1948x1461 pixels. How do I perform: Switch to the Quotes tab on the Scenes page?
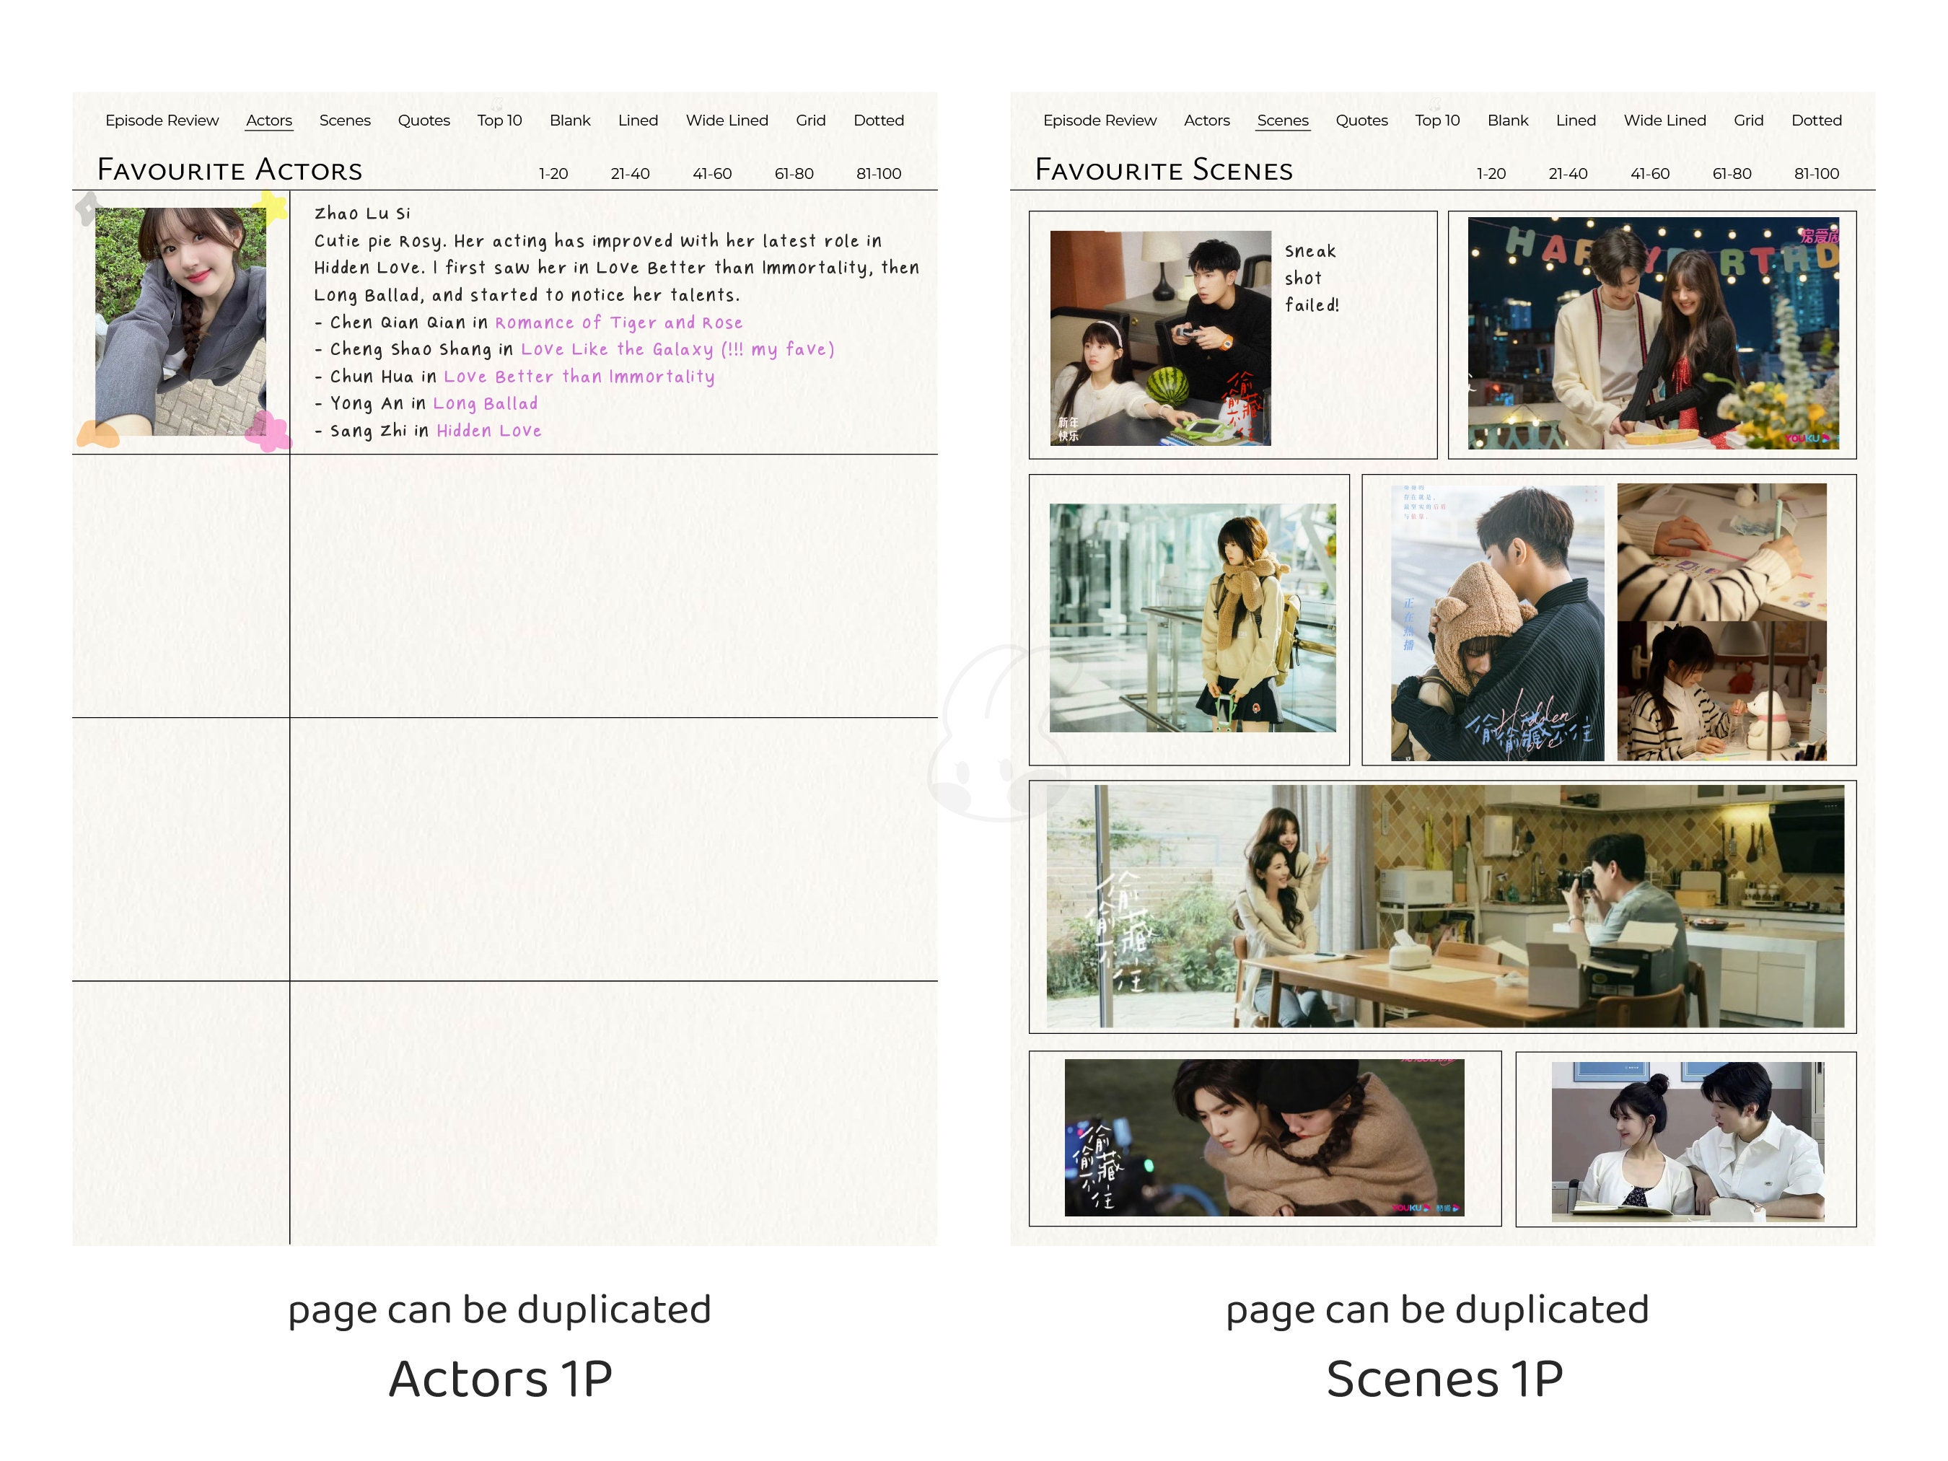pos(1361,120)
